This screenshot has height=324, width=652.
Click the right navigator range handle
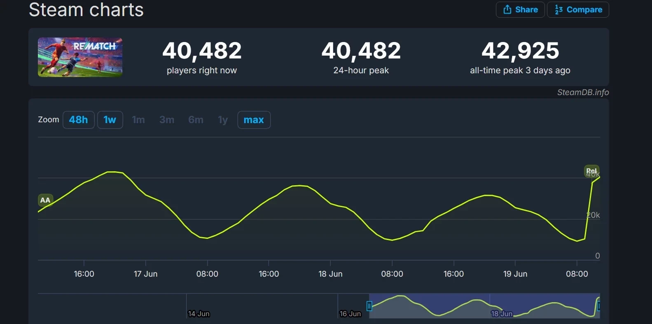(x=598, y=306)
